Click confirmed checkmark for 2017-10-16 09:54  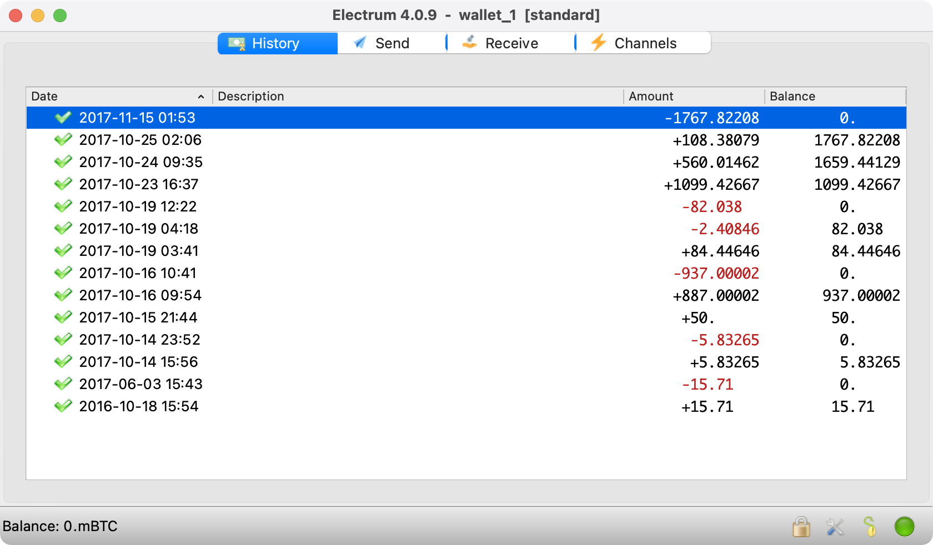(63, 295)
